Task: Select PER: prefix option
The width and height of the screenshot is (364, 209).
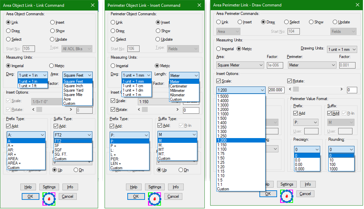Action: [129, 159]
